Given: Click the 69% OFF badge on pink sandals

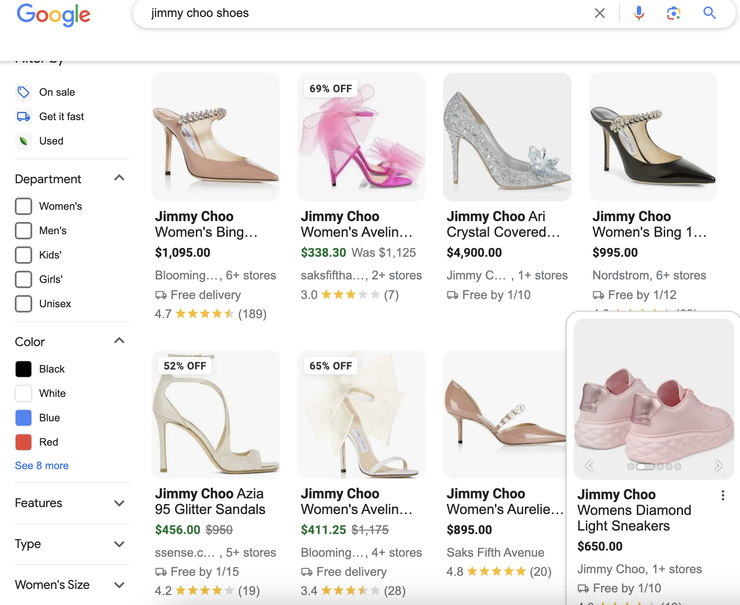Looking at the screenshot, I should pyautogui.click(x=330, y=89).
